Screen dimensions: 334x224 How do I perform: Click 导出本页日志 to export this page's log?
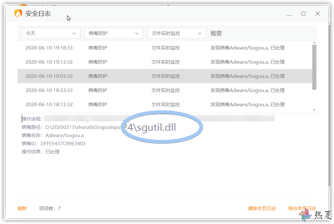pos(302,209)
